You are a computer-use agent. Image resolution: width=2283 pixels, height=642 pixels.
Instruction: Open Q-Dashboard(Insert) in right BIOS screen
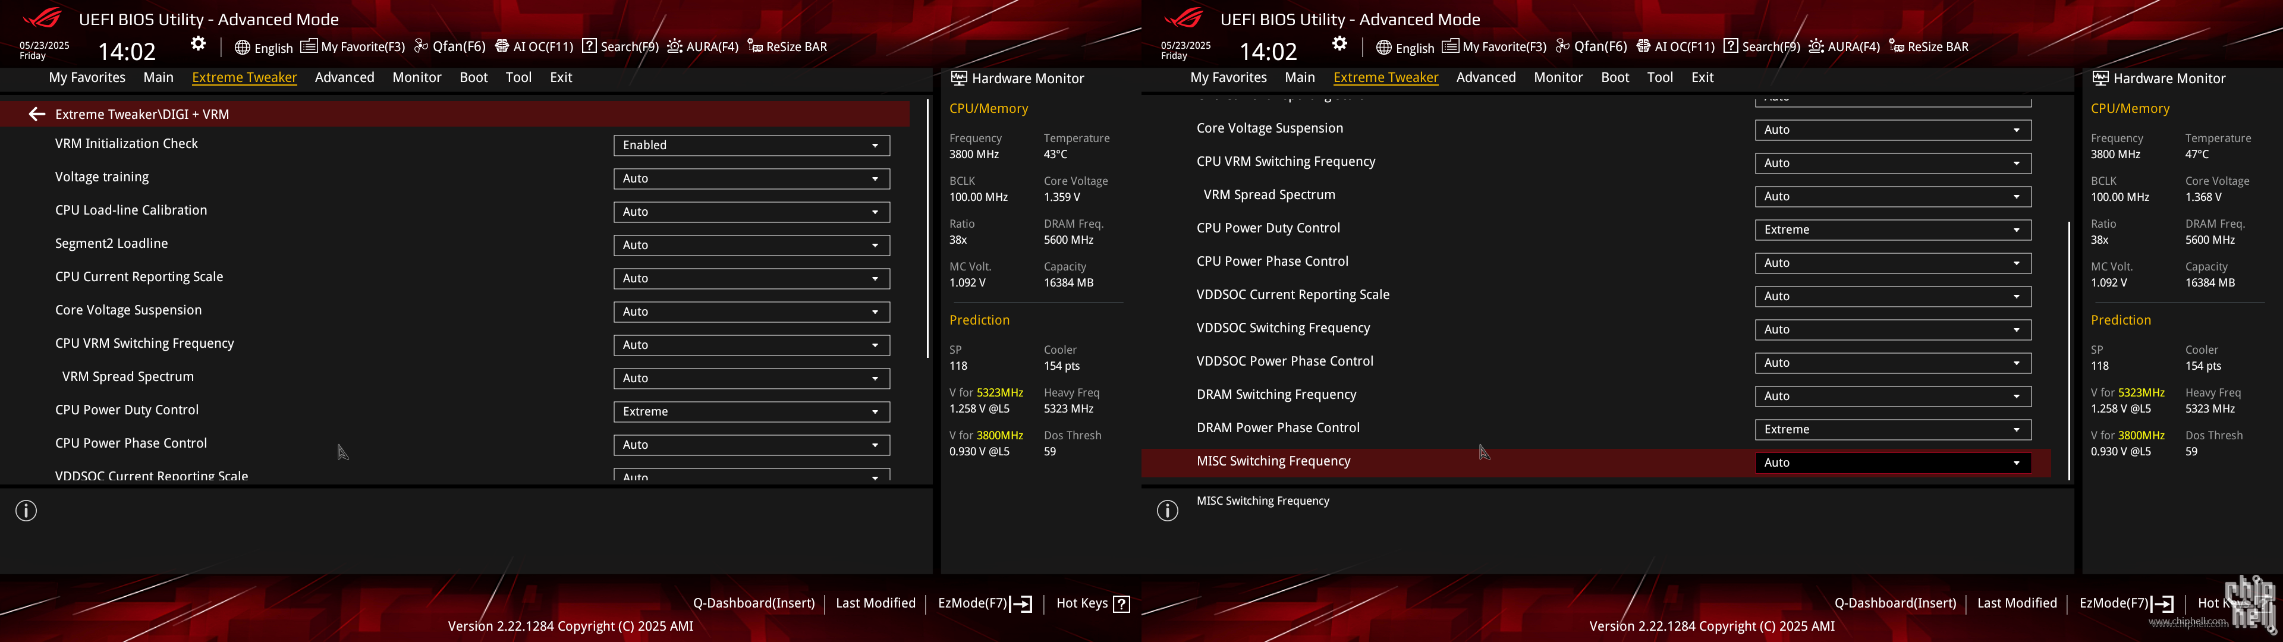1895,604
